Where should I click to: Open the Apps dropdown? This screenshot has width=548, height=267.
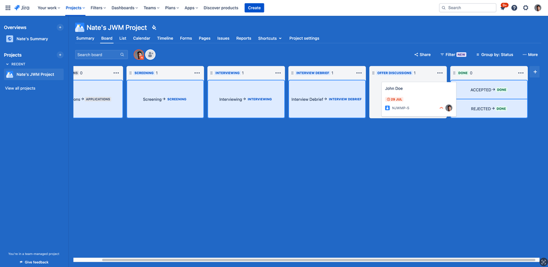(191, 8)
